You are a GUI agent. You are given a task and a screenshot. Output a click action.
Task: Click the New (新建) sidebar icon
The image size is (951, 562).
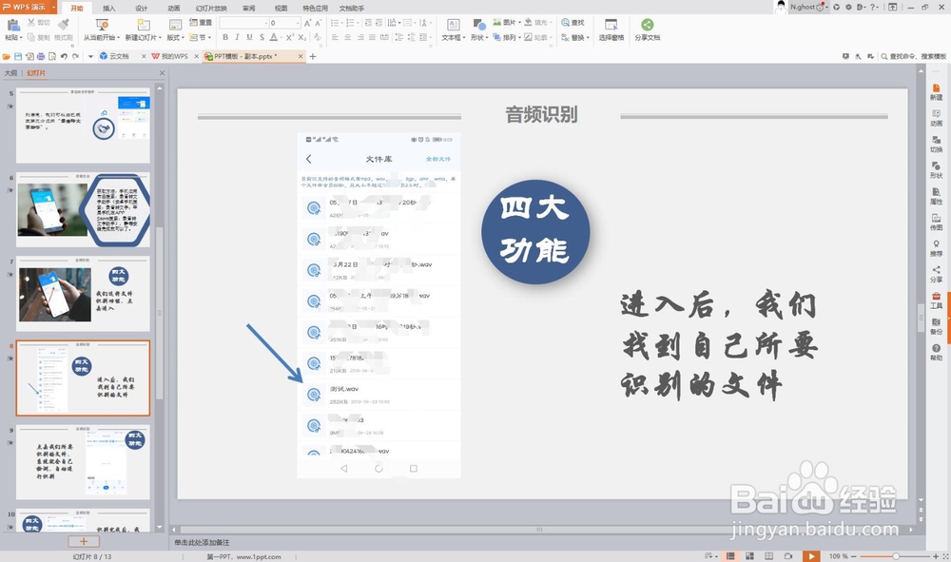point(937,92)
